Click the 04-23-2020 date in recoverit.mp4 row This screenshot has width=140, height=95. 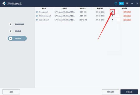[x=100, y=20]
